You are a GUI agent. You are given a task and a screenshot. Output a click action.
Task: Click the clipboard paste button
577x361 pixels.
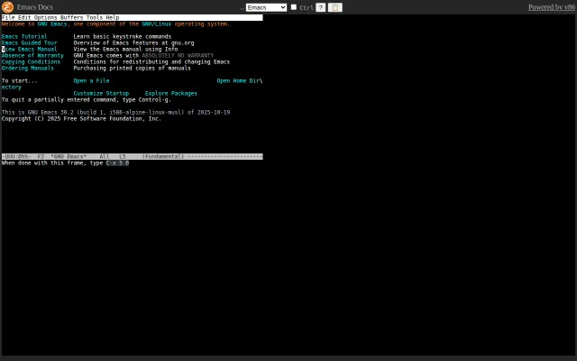334,7
